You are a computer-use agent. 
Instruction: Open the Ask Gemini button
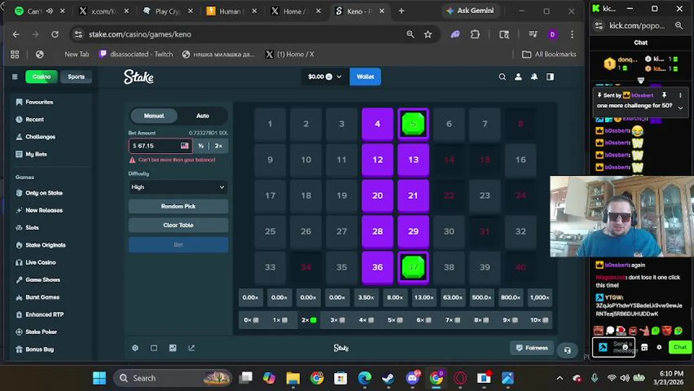(x=470, y=11)
